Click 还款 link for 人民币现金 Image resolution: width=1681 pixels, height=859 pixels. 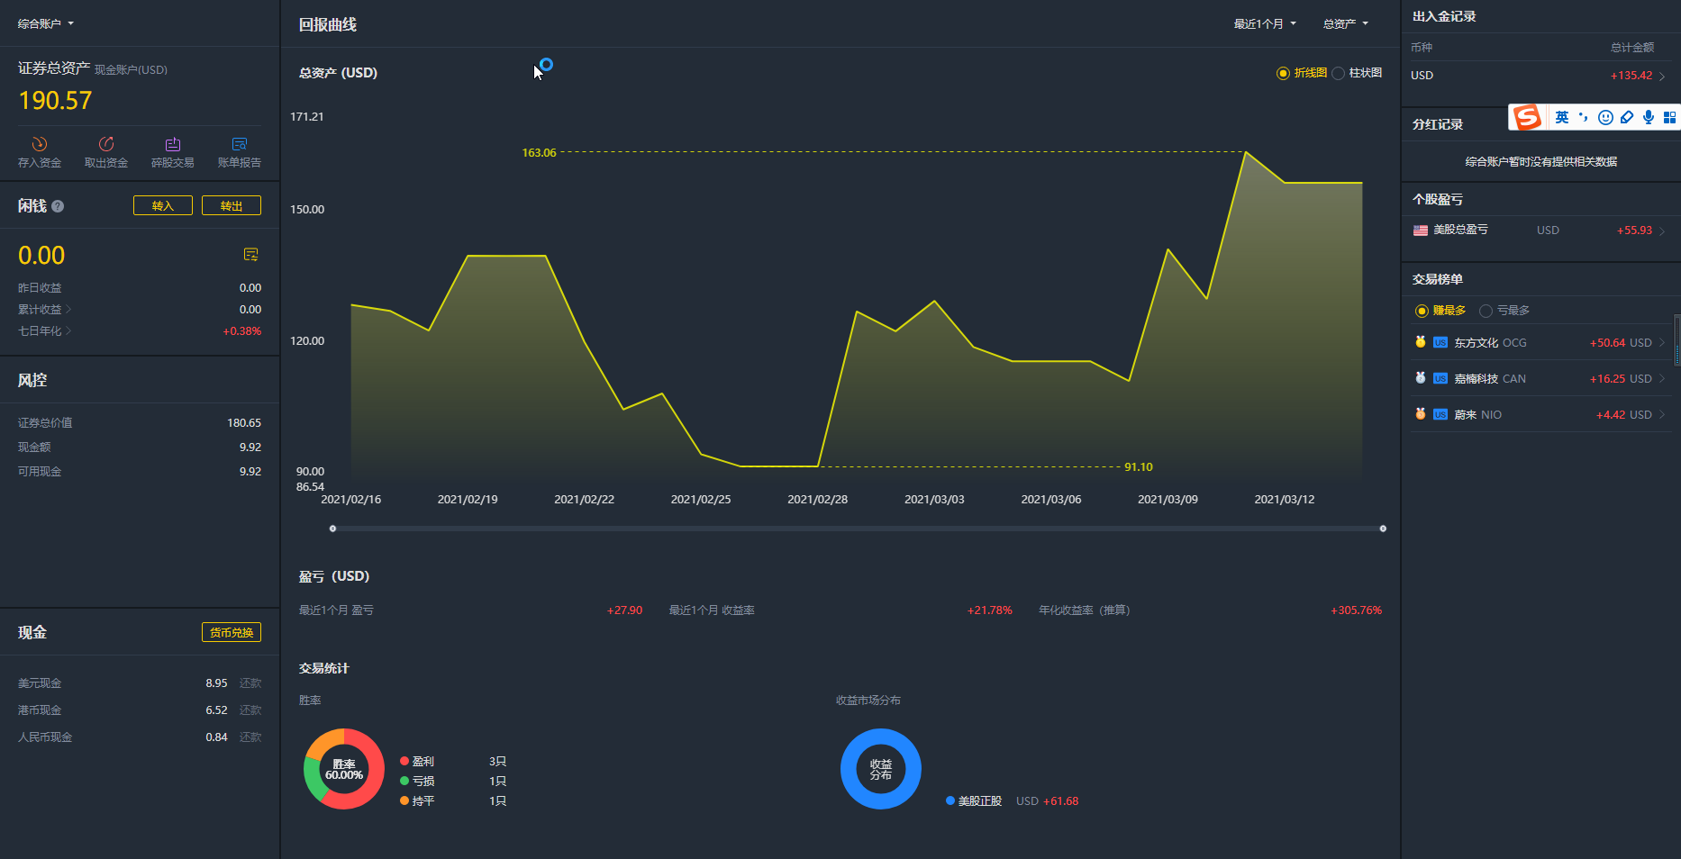click(250, 737)
